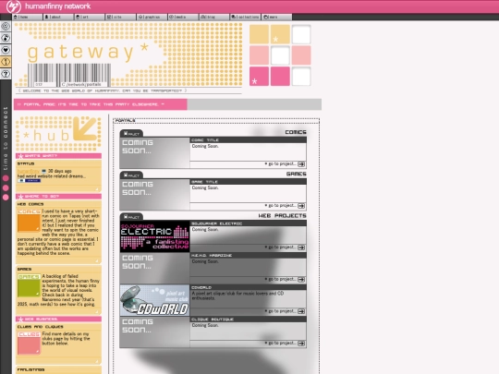Click the arrow icon for Game Title project
Screen dimensions: 499x374
tap(301, 206)
